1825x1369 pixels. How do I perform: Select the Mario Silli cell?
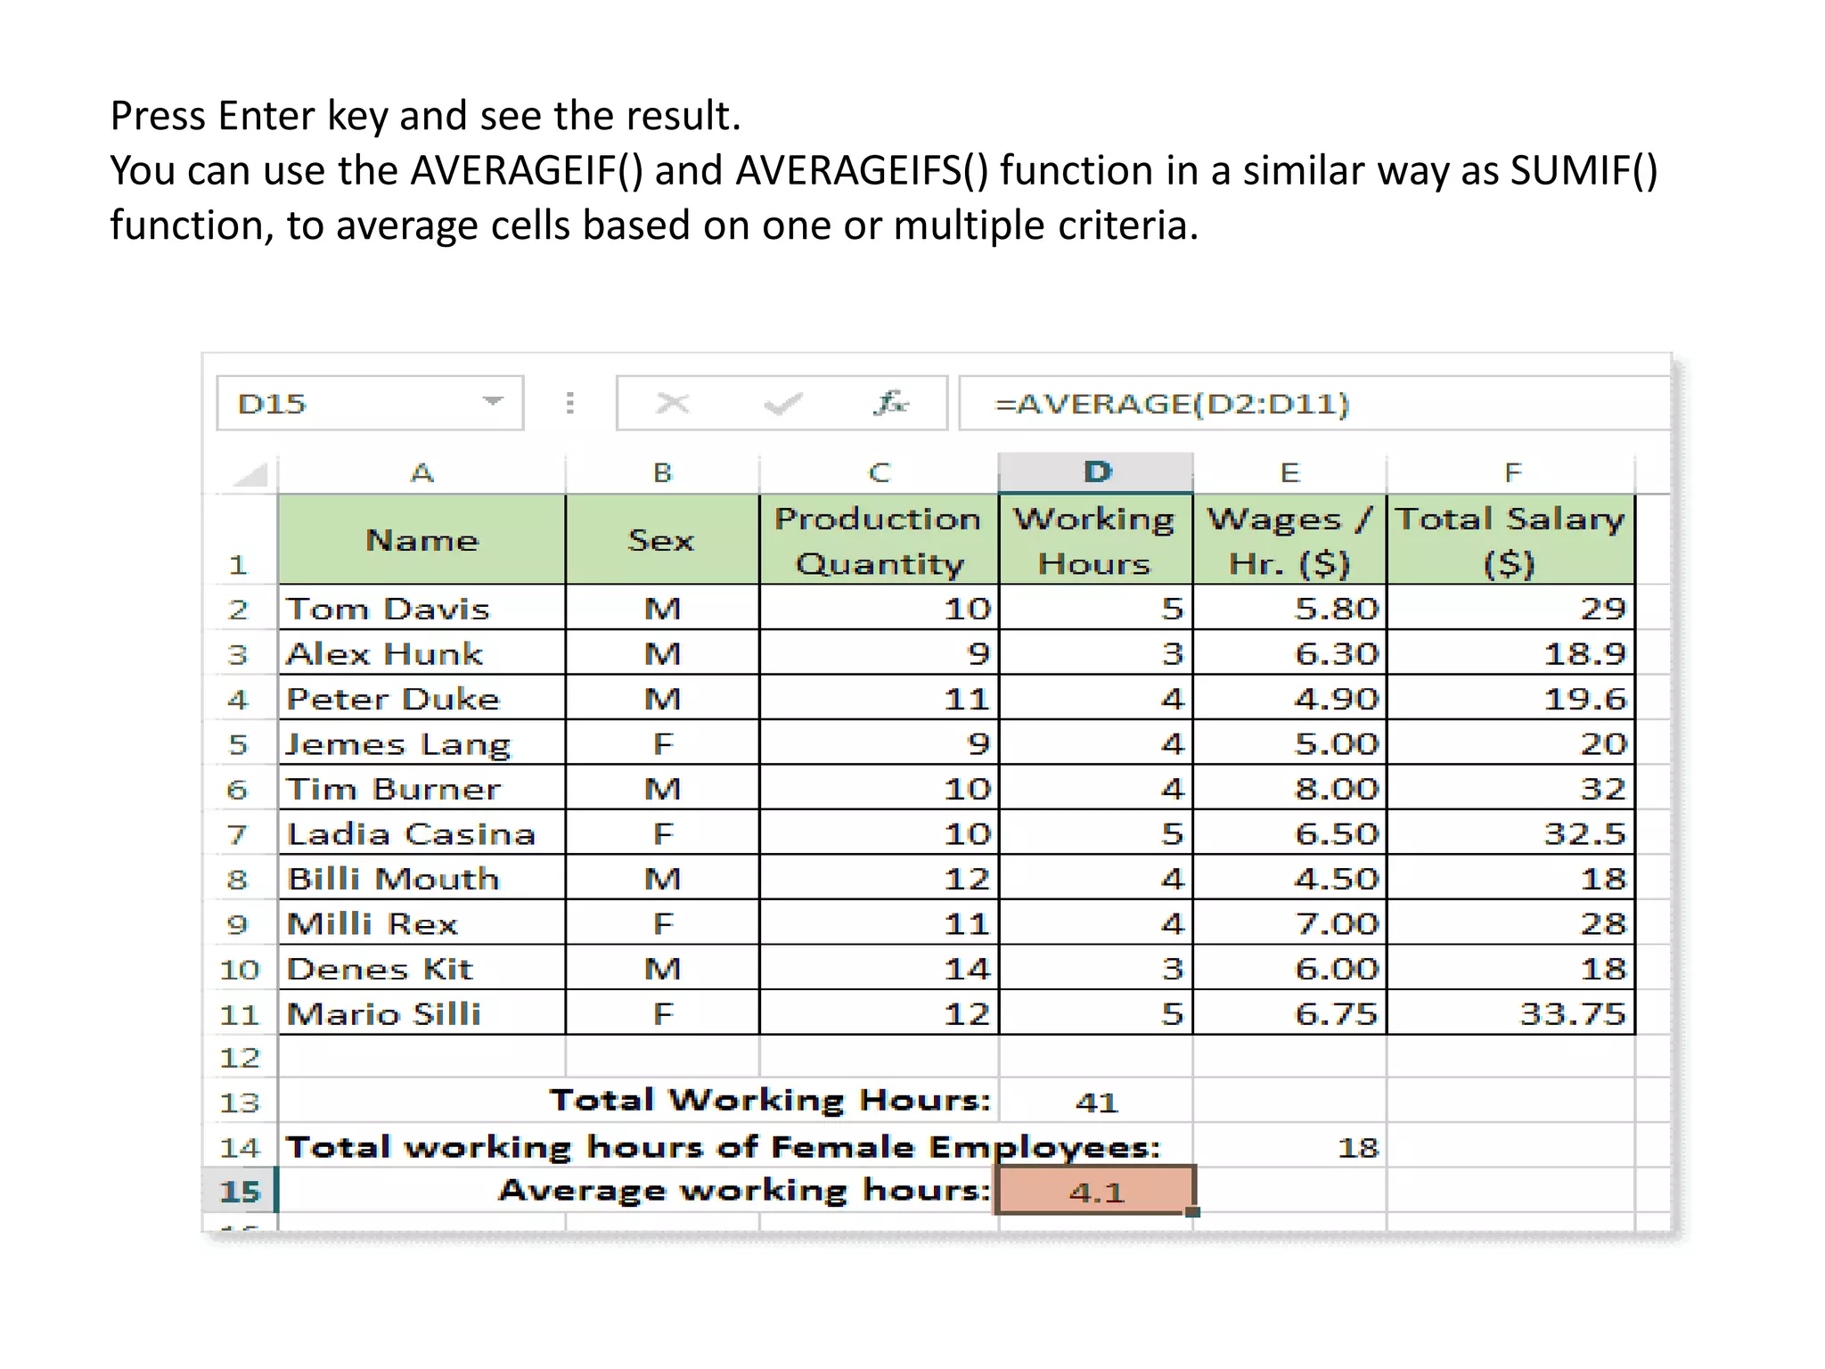pyautogui.click(x=421, y=1013)
